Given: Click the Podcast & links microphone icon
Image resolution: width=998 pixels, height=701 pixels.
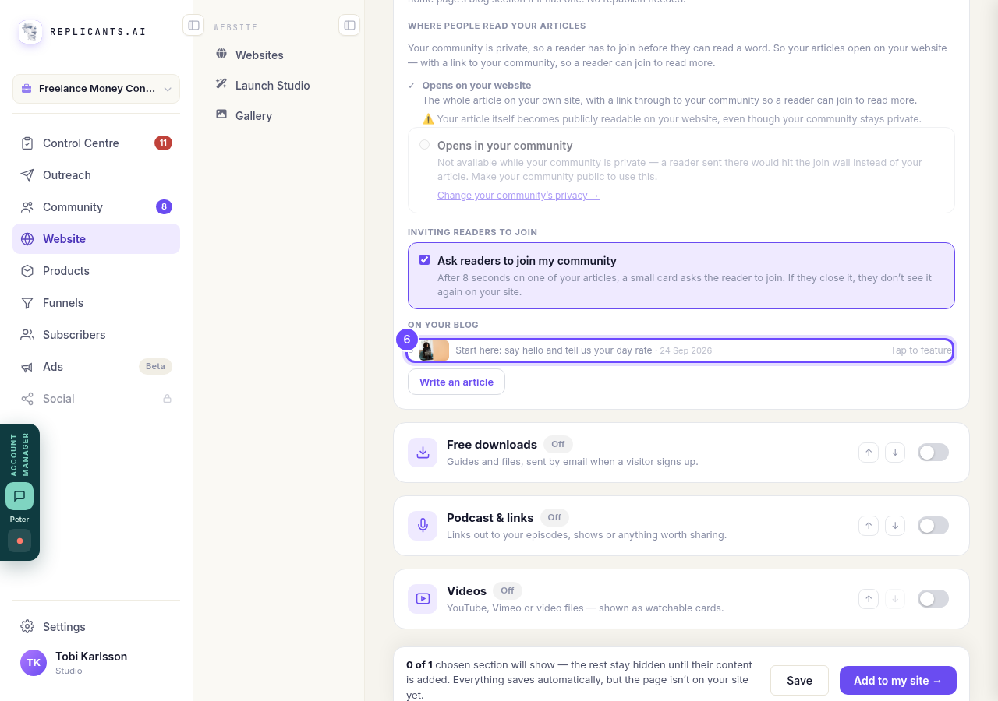Looking at the screenshot, I should 423,526.
